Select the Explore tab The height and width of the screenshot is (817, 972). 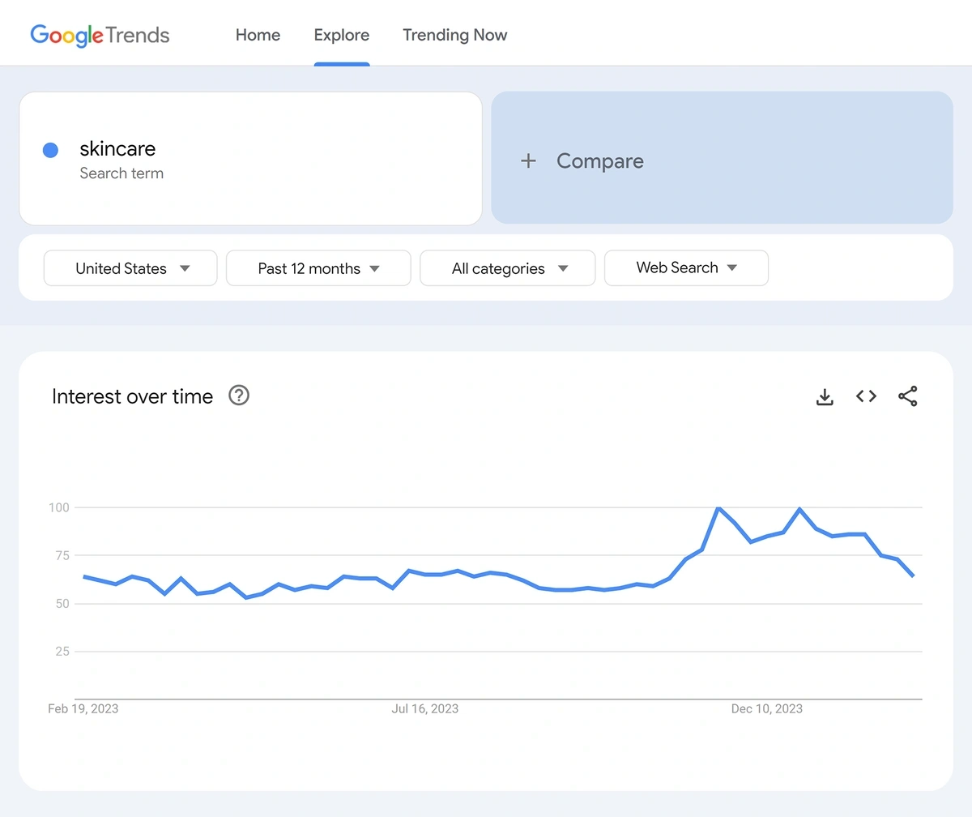click(341, 35)
